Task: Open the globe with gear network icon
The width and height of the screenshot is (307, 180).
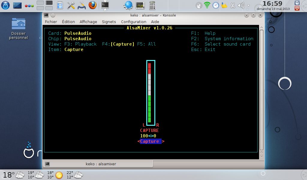Action: point(128,5)
